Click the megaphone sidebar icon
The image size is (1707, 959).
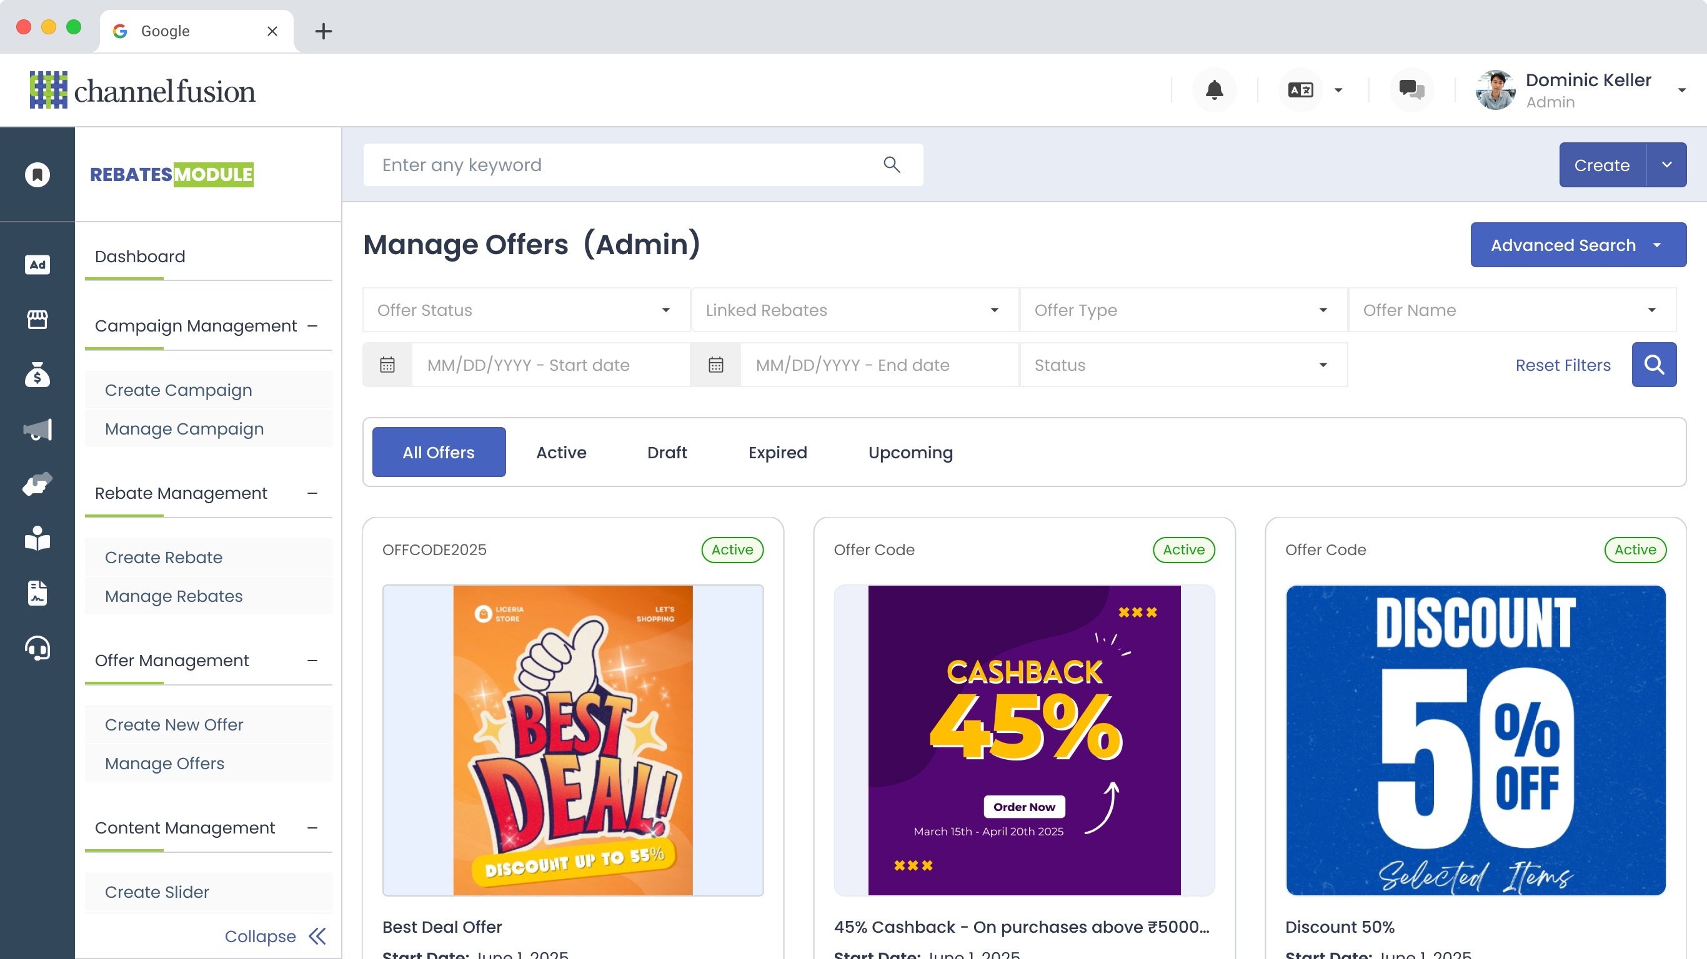tap(37, 430)
